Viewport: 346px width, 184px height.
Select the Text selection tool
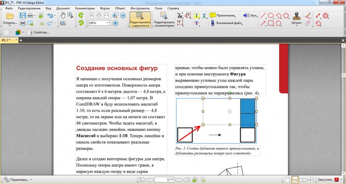[x=70, y=16]
